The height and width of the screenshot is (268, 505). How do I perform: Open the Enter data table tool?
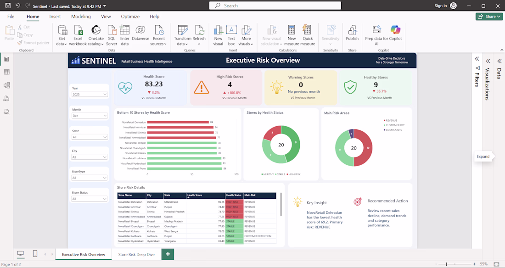click(124, 35)
